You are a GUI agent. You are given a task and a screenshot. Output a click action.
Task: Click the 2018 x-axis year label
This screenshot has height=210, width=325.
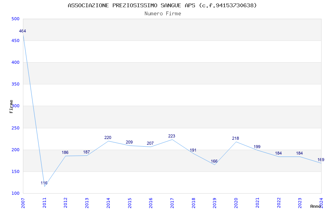(x=193, y=203)
